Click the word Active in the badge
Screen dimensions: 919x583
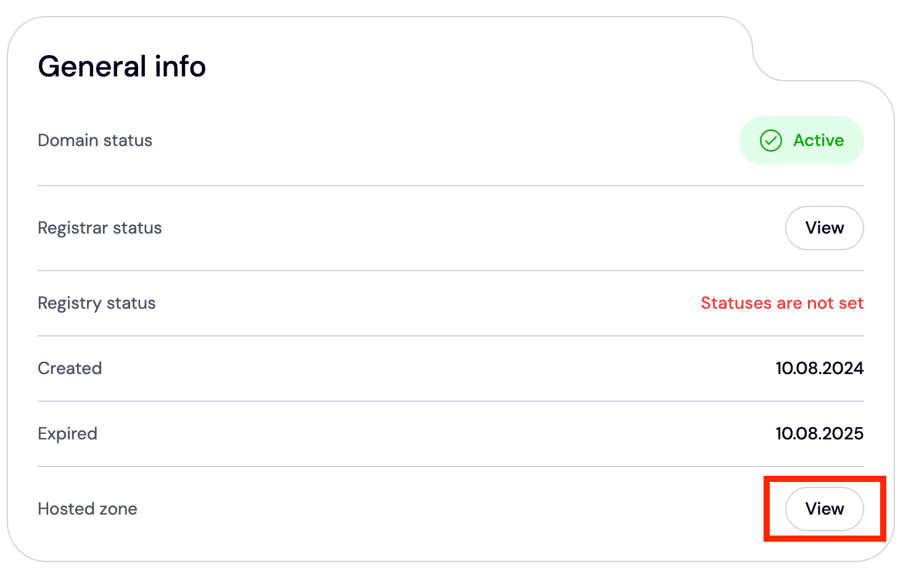click(x=818, y=141)
